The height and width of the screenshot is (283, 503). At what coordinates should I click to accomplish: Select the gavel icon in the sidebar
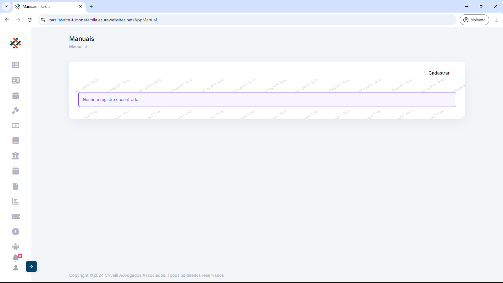pos(15,111)
